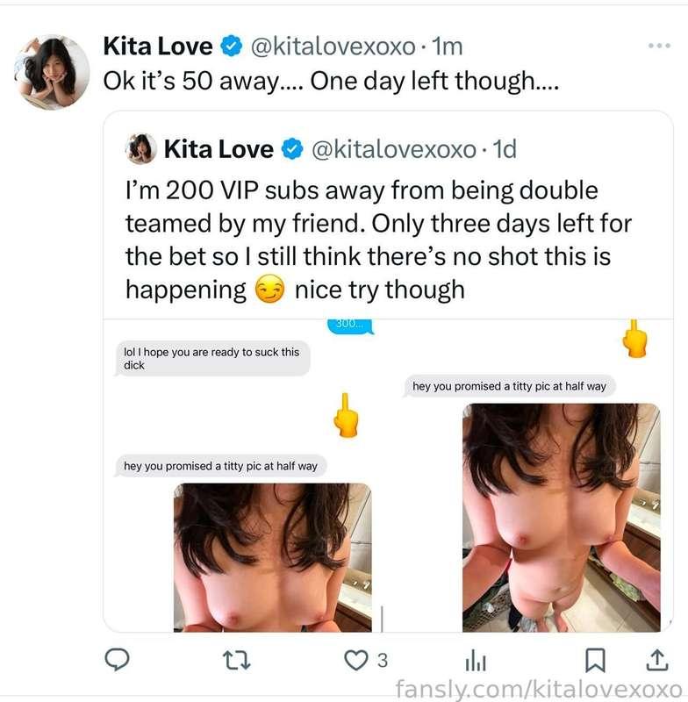Open the reply speech bubble icon
Image resolution: width=688 pixels, height=702 pixels.
tap(117, 660)
